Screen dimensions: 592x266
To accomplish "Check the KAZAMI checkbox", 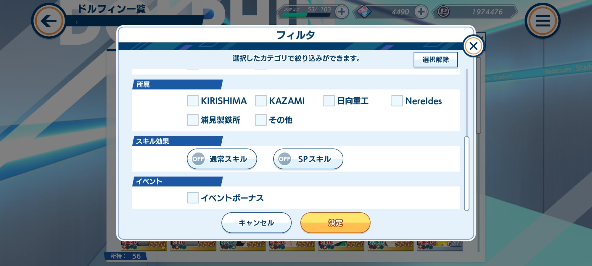I will 261,101.
